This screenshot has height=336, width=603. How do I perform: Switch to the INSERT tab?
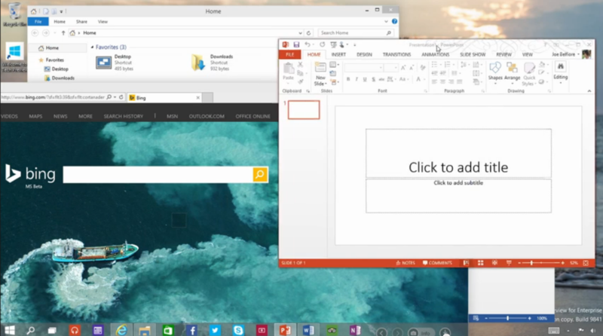click(338, 54)
